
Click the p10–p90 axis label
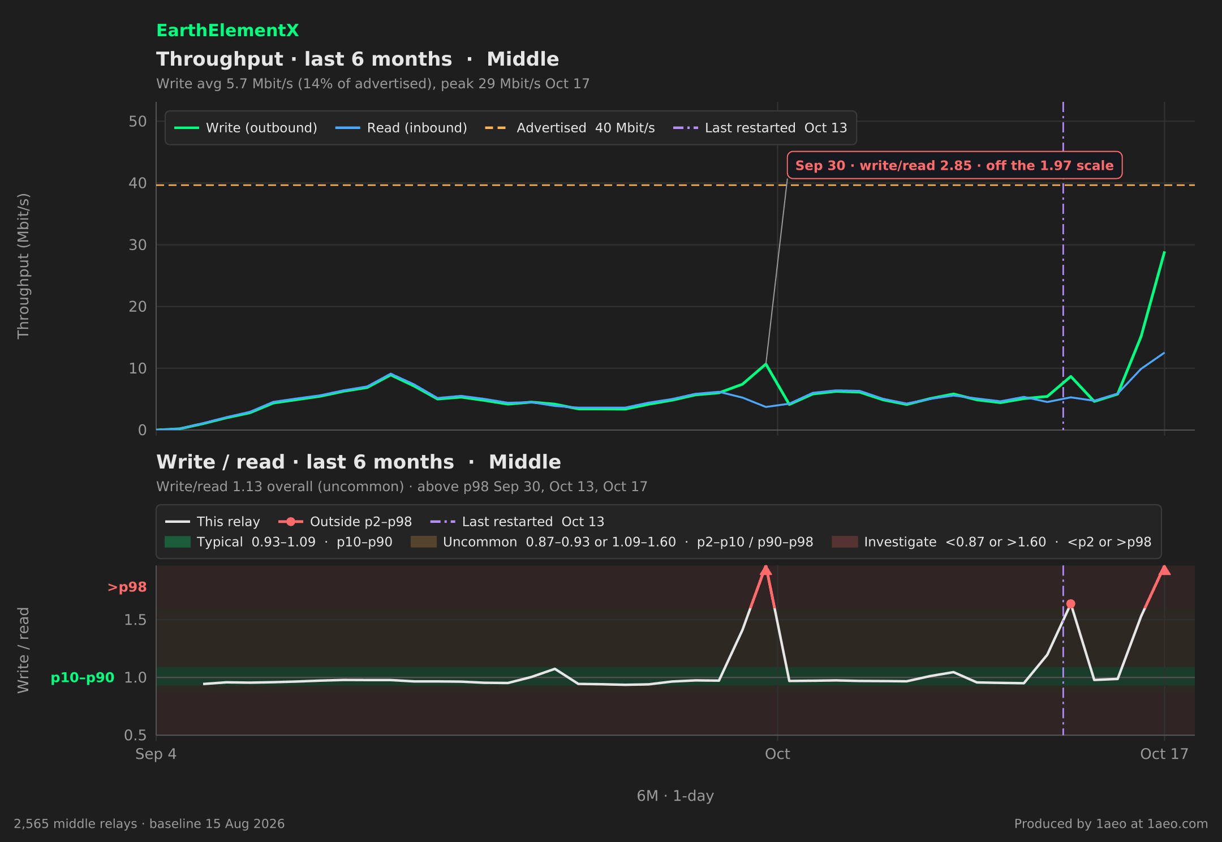pyautogui.click(x=83, y=678)
